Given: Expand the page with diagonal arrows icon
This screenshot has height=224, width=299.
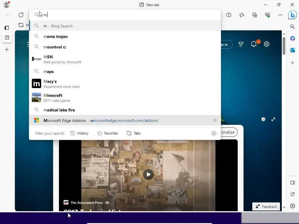Looking at the screenshot, I should coord(273,119).
